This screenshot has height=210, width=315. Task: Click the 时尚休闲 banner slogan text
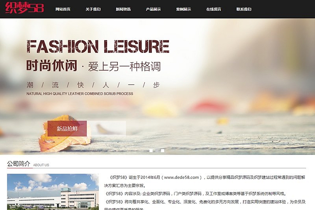(x=52, y=66)
